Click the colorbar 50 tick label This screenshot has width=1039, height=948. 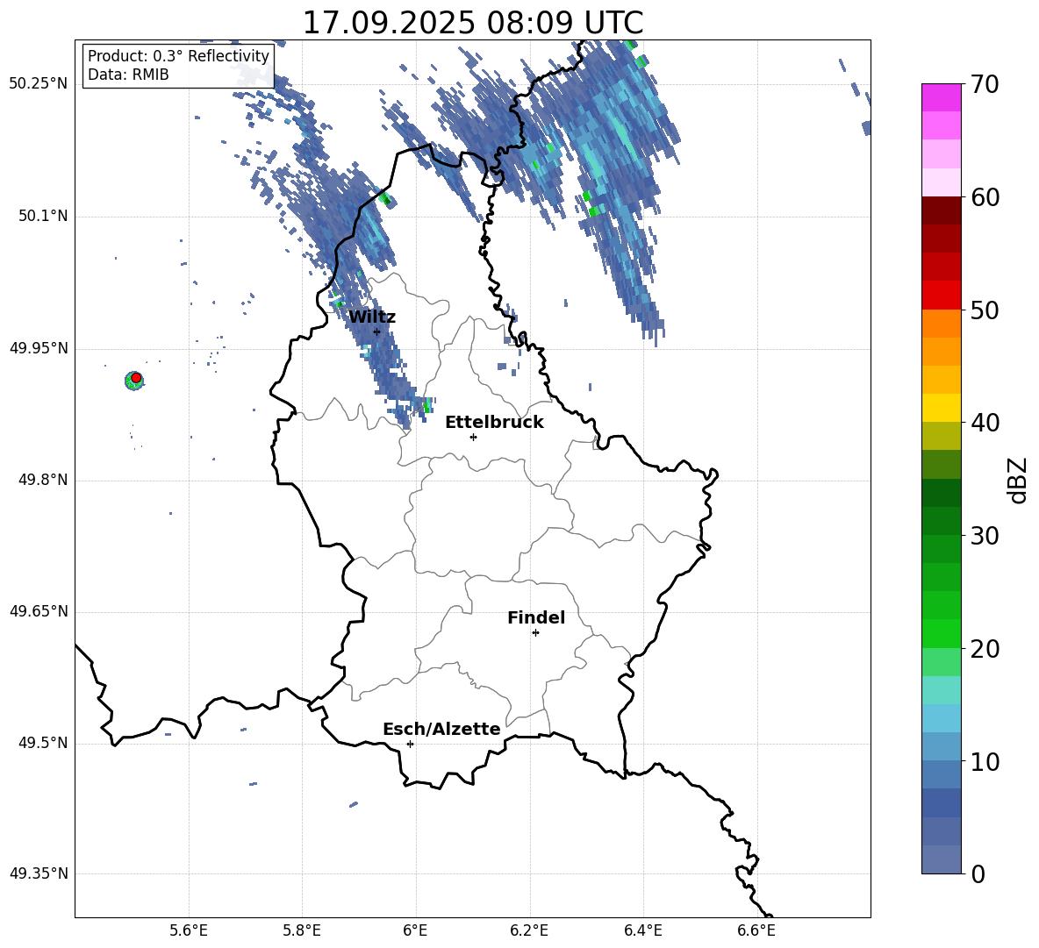tap(985, 310)
